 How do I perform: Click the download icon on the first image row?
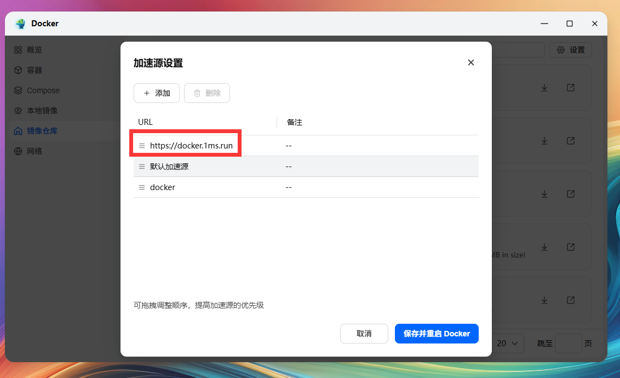click(544, 88)
